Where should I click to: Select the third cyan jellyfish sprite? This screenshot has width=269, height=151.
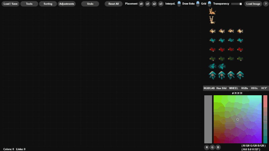pos(231,75)
